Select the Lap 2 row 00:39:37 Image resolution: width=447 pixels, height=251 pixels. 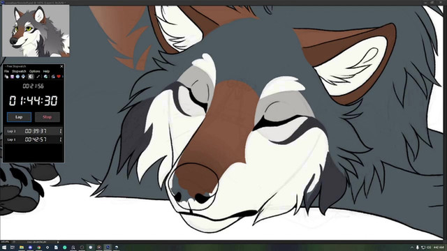[x=34, y=131]
